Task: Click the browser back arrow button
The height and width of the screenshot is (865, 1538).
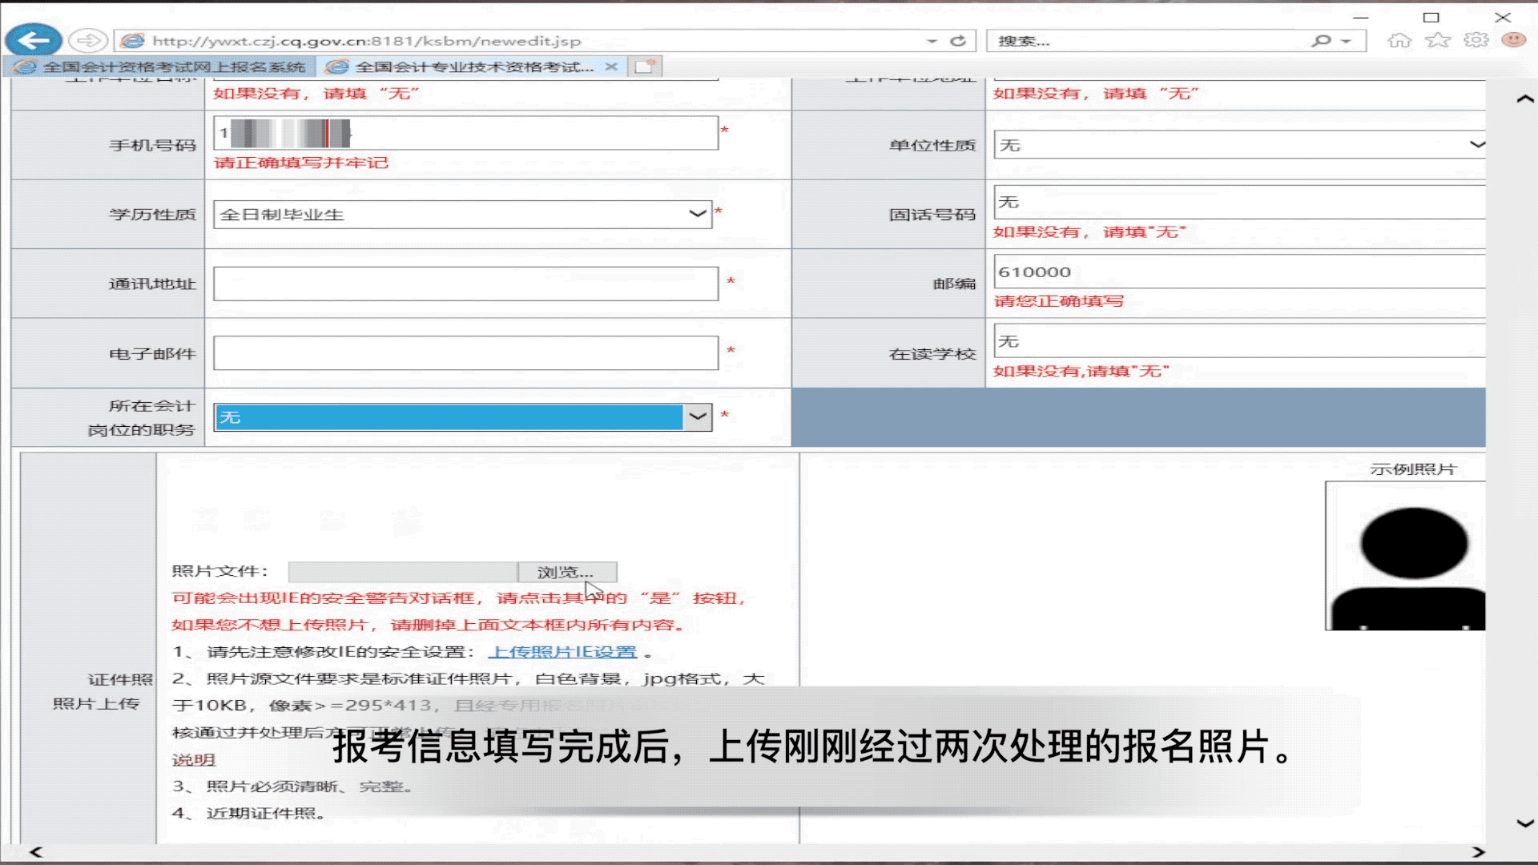Action: (34, 40)
